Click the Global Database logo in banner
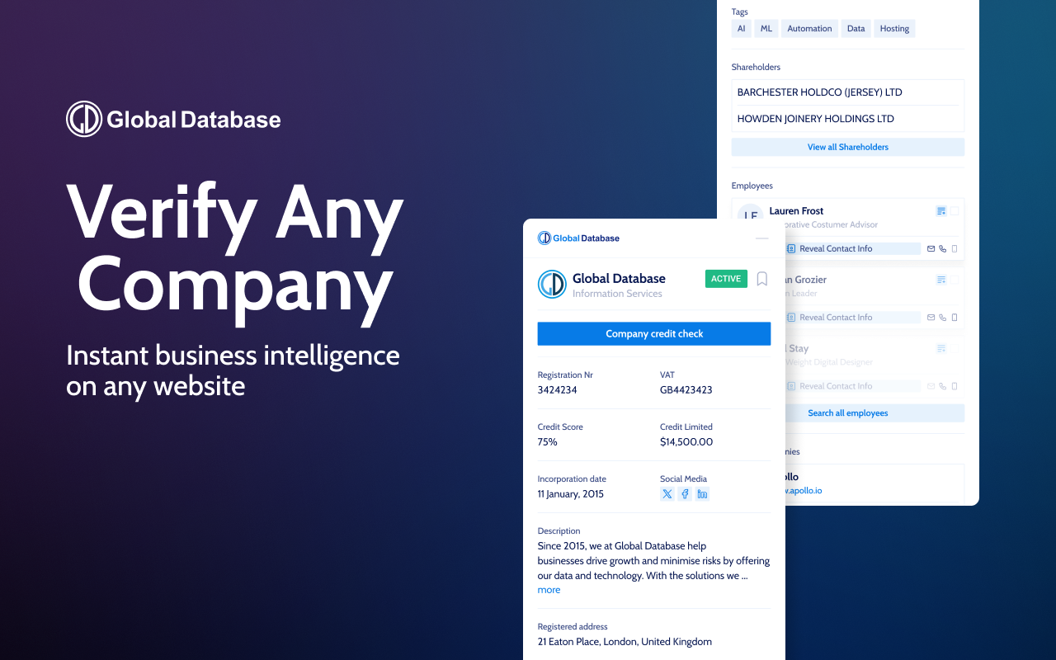Screen dimensions: 1056x660 (173, 119)
